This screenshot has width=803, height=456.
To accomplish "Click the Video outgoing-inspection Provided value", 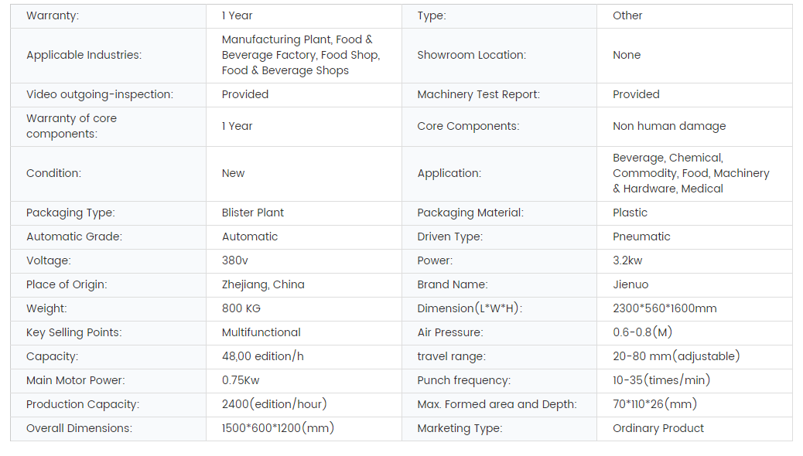I will tap(244, 94).
